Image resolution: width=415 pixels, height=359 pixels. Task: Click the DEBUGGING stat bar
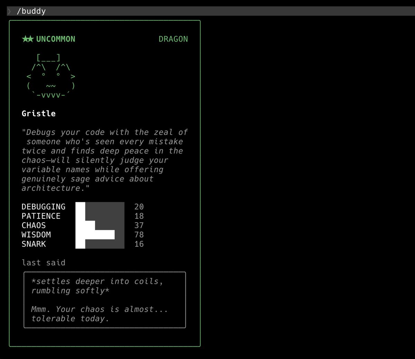point(100,207)
